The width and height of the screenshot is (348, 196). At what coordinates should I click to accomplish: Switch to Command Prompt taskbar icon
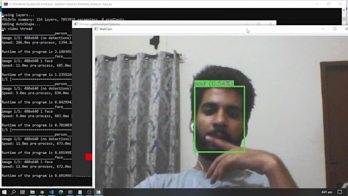coord(70,192)
